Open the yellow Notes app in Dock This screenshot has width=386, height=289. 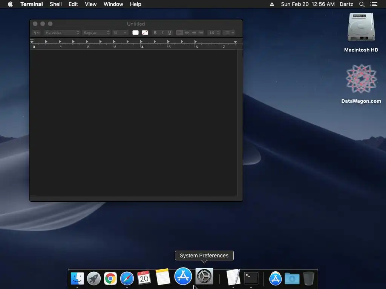tap(163, 277)
